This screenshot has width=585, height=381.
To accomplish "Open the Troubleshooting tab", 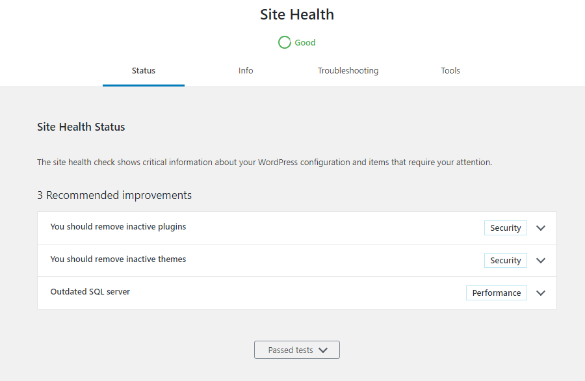I will (348, 70).
